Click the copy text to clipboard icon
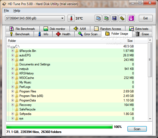The height and width of the screenshot is (138, 158). pos(98,18)
